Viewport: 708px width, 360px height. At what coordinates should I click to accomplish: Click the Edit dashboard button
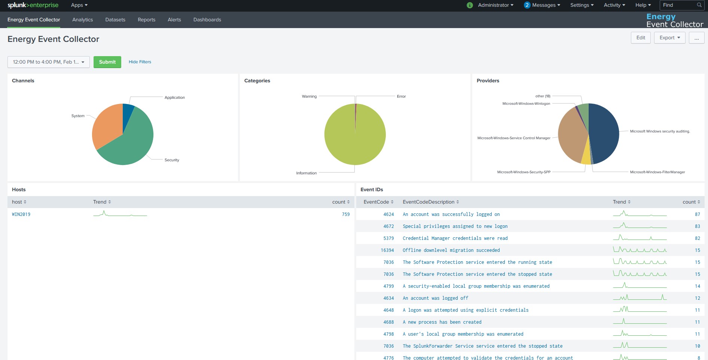pyautogui.click(x=641, y=38)
